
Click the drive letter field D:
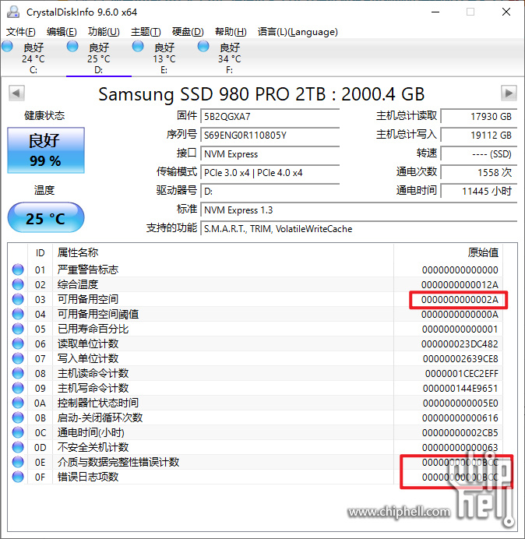coord(270,191)
